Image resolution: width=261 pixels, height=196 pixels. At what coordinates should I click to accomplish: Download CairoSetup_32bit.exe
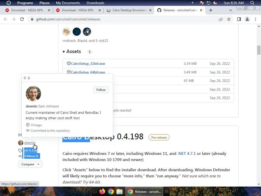[88, 64]
